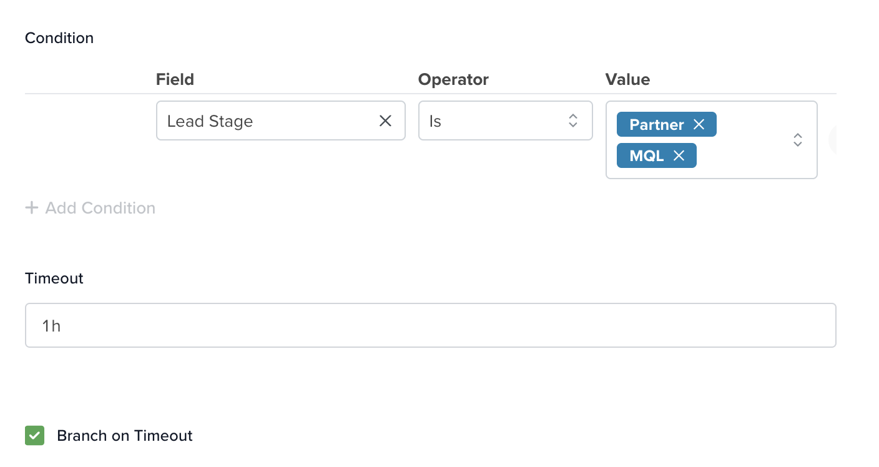Click the Value selector chevron arrows
The image size is (879, 467).
pos(797,140)
